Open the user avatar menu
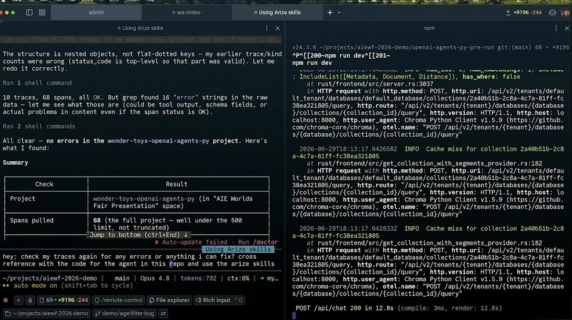This screenshot has height=320, width=572. 565,12
